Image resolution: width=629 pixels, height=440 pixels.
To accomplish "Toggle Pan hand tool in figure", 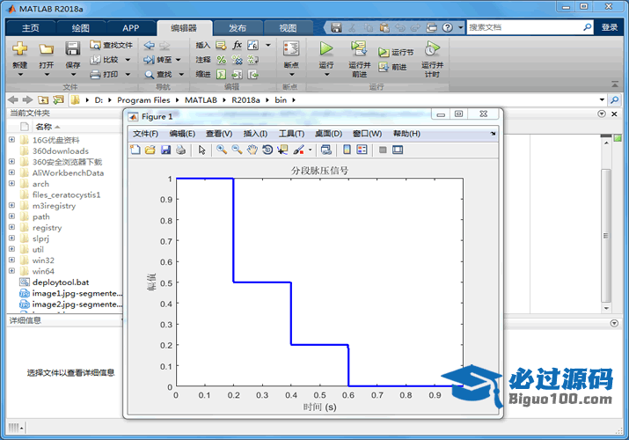I will 252,150.
